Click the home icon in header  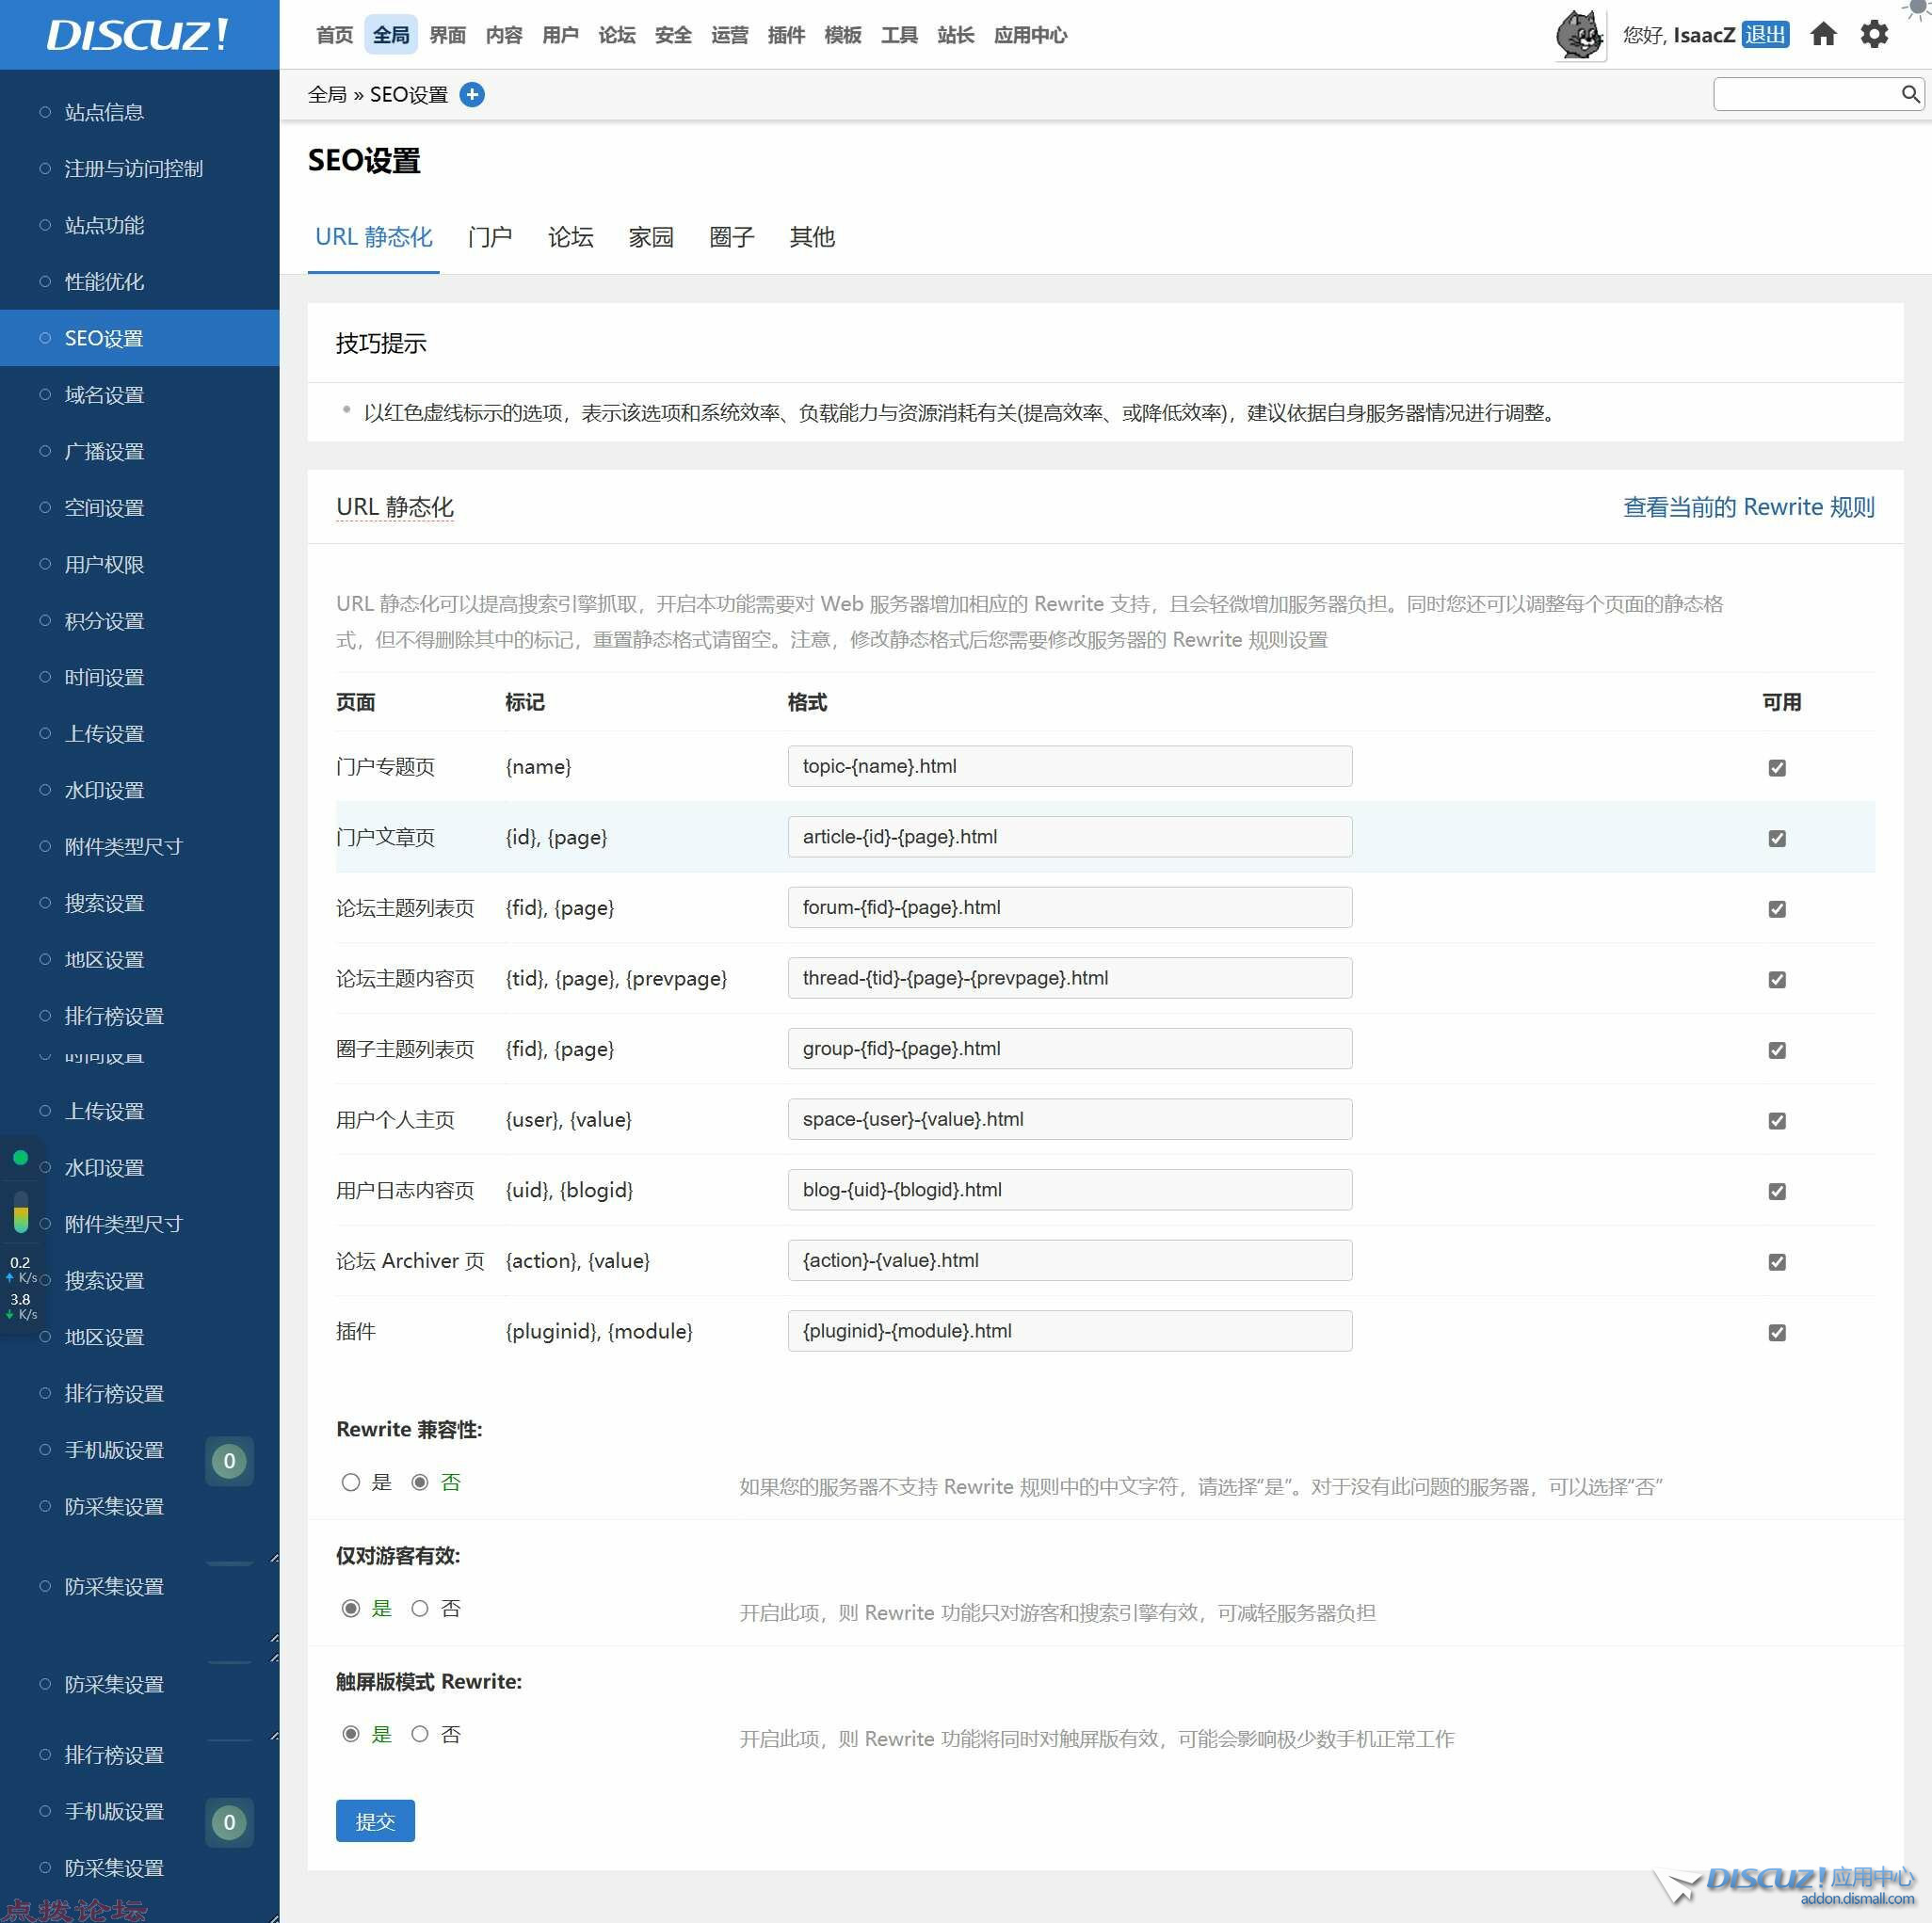[1823, 35]
